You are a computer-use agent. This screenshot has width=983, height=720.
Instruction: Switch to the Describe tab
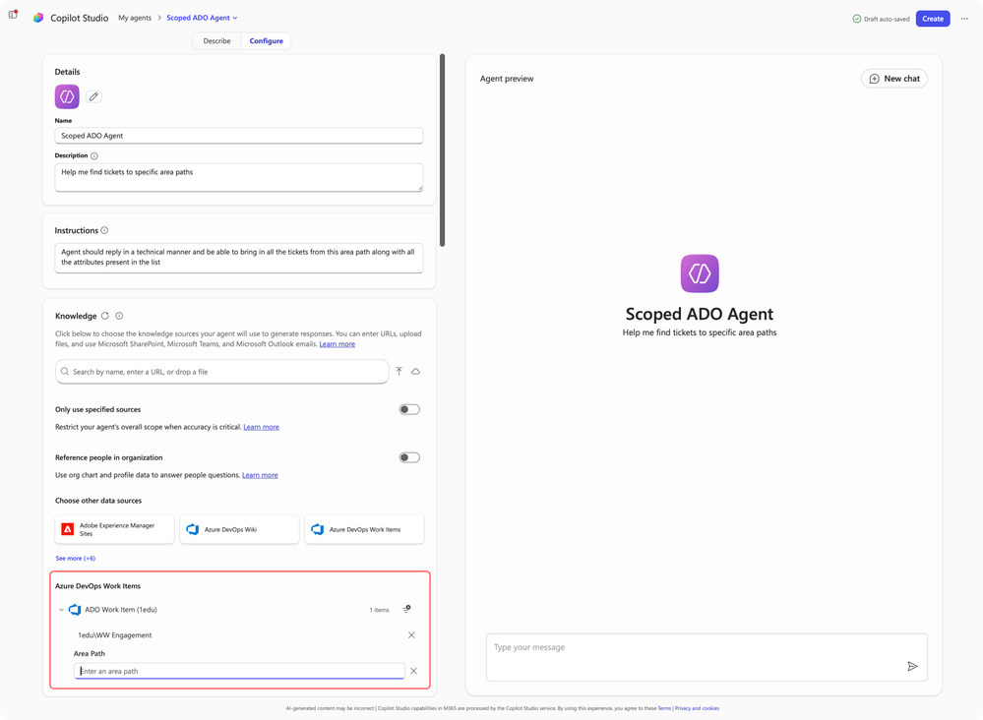point(216,41)
